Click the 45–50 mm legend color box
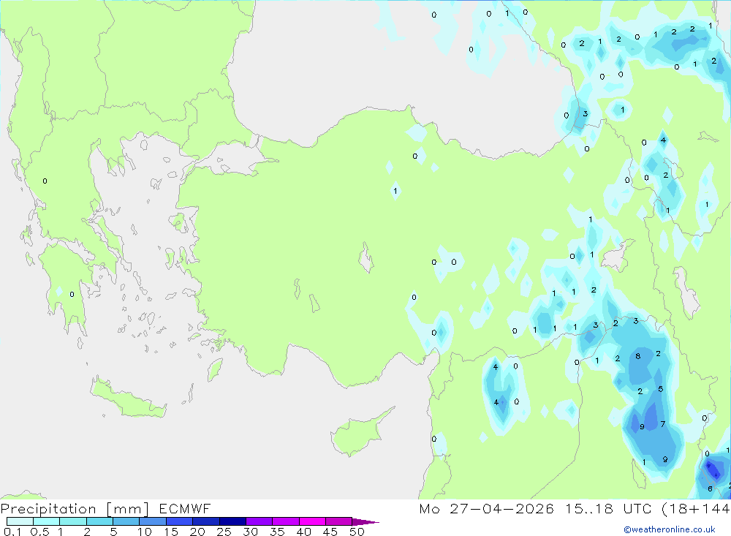Viewport: 731px width, 536px height. 339,521
